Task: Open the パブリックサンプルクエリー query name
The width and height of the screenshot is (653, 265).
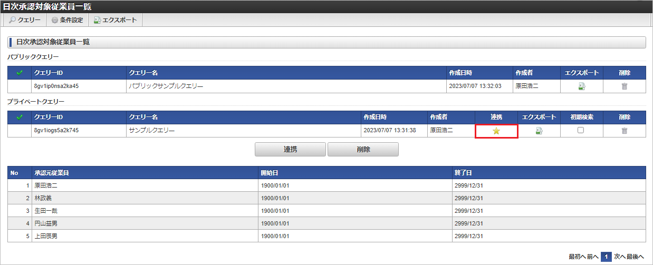Action: pyautogui.click(x=166, y=86)
